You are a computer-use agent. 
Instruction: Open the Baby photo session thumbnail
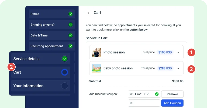coord(96,68)
